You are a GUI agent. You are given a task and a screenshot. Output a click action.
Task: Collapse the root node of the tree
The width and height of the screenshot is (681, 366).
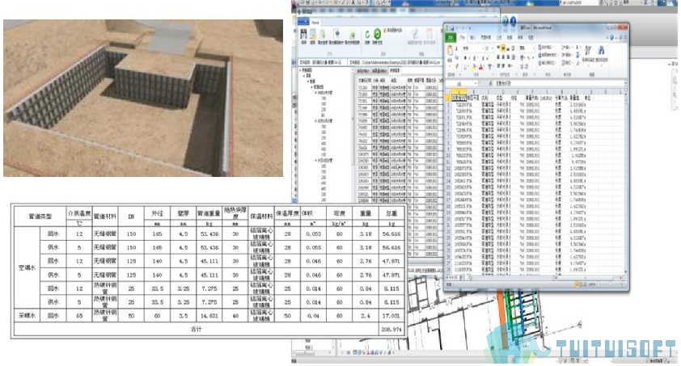coord(300,69)
